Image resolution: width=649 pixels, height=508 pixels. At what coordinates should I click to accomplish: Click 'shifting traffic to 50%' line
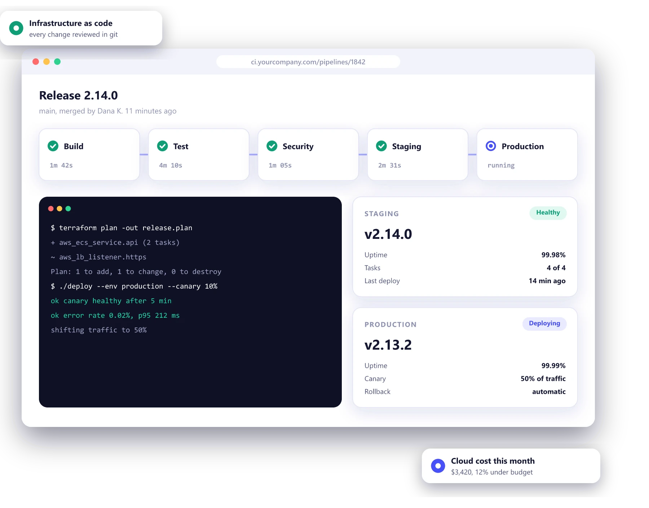(99, 330)
